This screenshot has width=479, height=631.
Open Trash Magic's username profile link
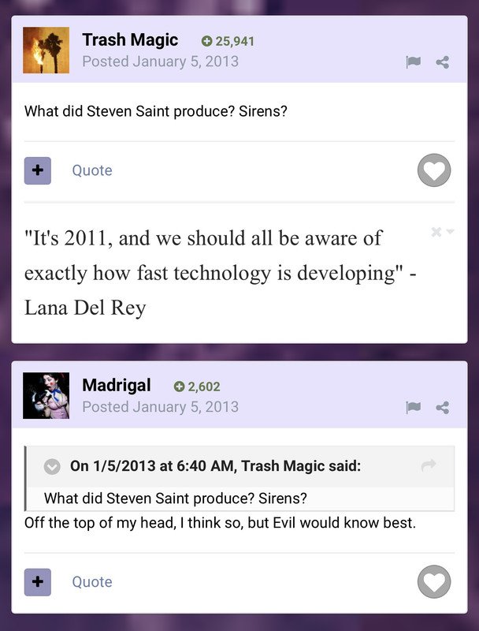click(x=130, y=40)
